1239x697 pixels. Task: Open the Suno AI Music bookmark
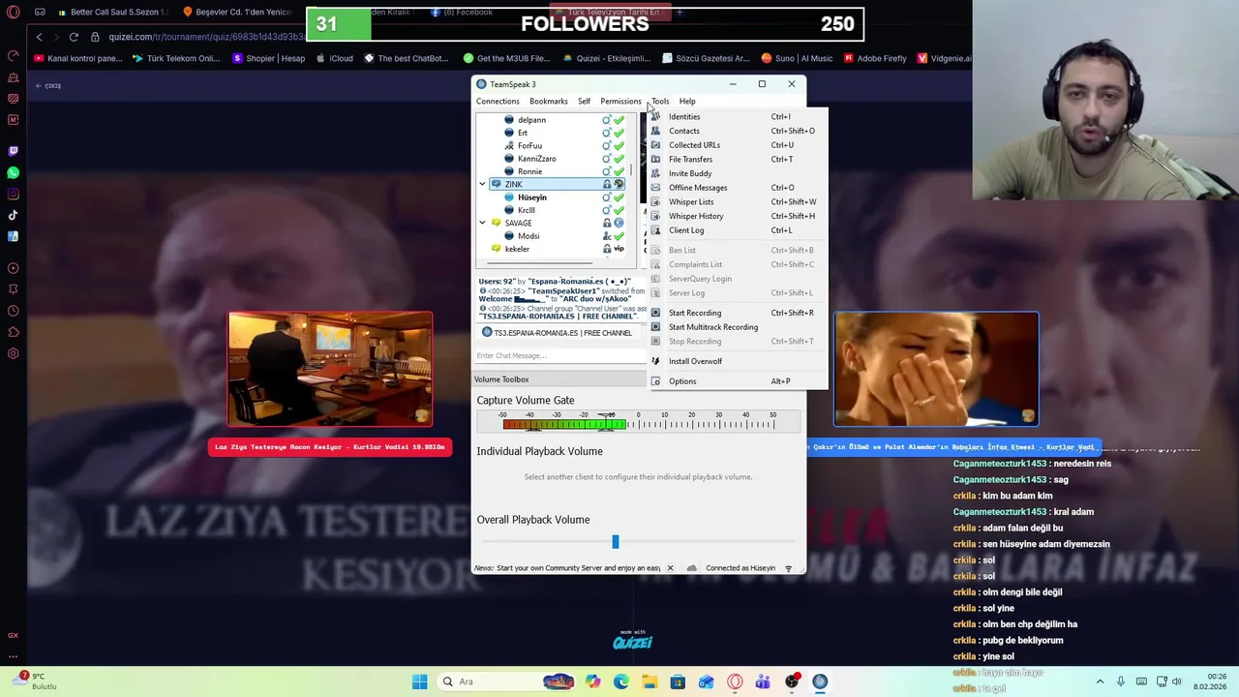[x=797, y=58]
